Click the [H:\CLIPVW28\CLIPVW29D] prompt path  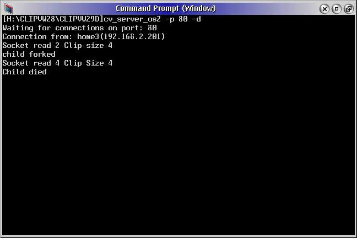point(53,19)
